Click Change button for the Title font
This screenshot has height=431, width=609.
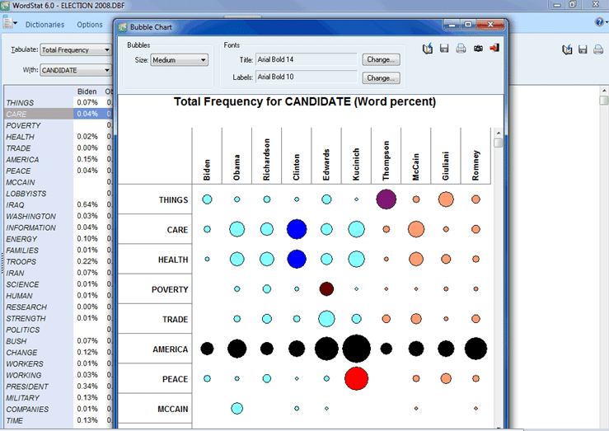point(382,60)
